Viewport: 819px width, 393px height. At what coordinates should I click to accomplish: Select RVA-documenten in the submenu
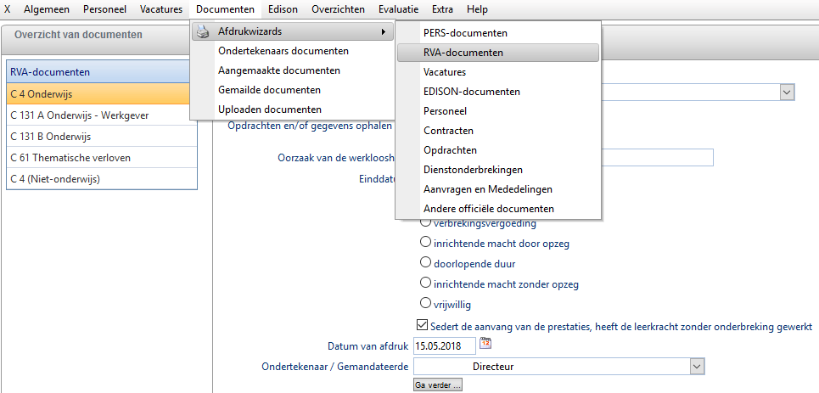pyautogui.click(x=498, y=53)
